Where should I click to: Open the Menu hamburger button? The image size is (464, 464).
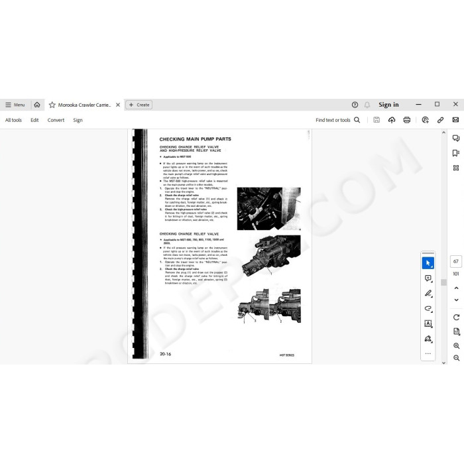15,105
